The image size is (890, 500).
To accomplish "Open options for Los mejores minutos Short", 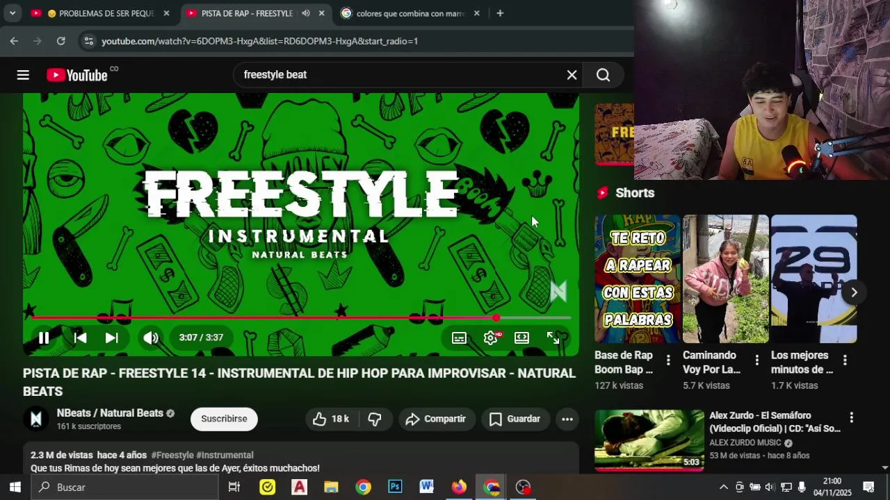I will (x=845, y=360).
